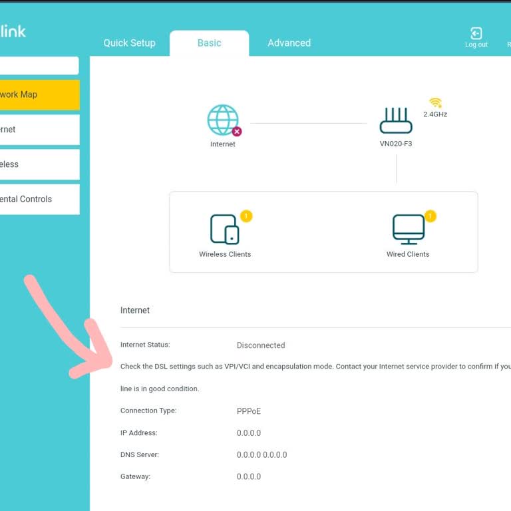Viewport: 511px width, 511px height.
Task: Click the PPPoE connection type value
Action: coord(249,411)
